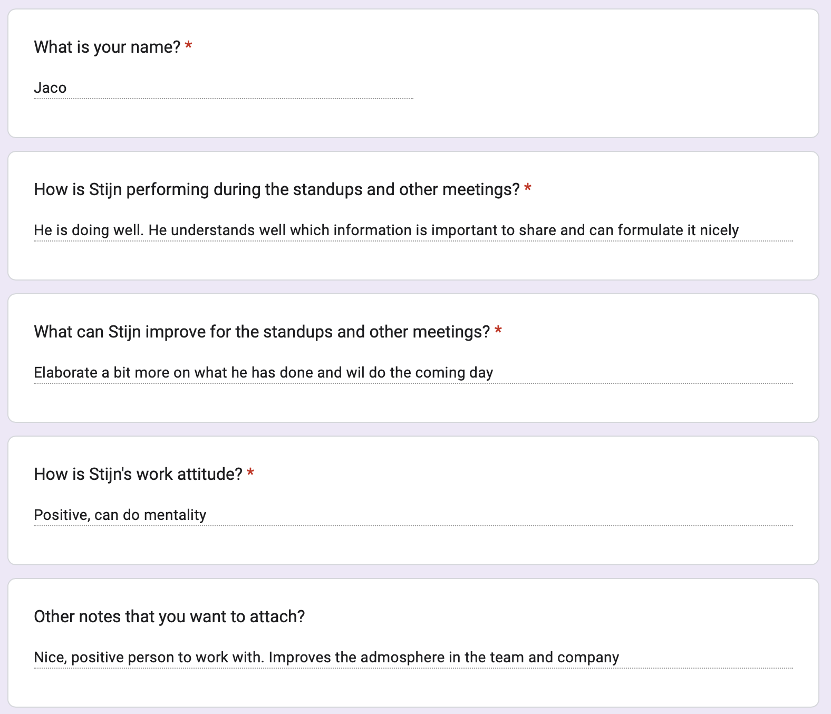
Task: Click the "What is your name?" question title
Action: (x=107, y=47)
